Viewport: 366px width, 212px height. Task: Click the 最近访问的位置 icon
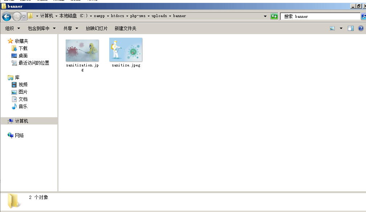(x=14, y=63)
